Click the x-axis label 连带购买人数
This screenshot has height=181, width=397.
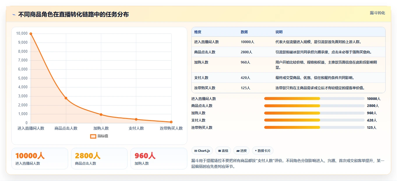click(171, 128)
